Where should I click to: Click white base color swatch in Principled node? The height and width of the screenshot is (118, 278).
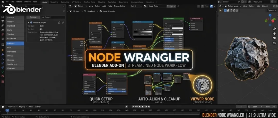coord(177,28)
